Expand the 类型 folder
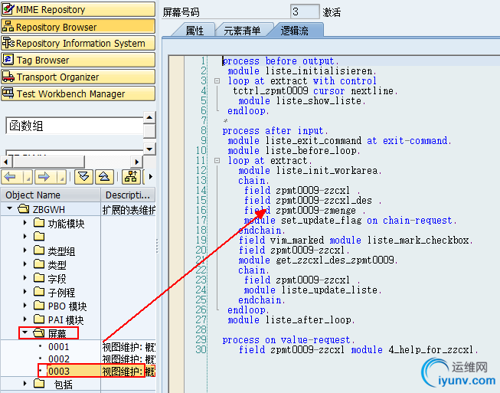 [x=25, y=264]
